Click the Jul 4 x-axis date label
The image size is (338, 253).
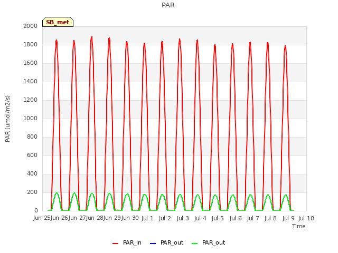[200, 218]
